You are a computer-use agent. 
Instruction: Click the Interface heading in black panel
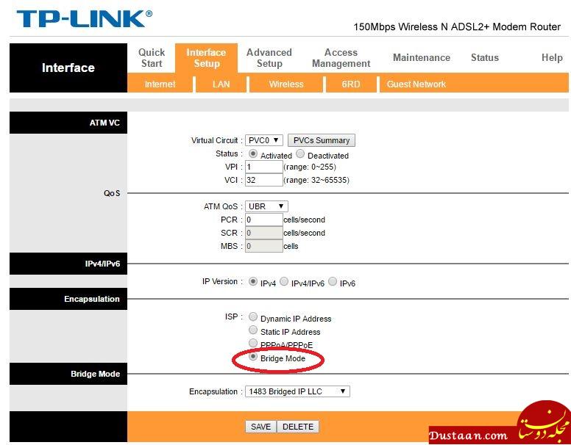68,68
